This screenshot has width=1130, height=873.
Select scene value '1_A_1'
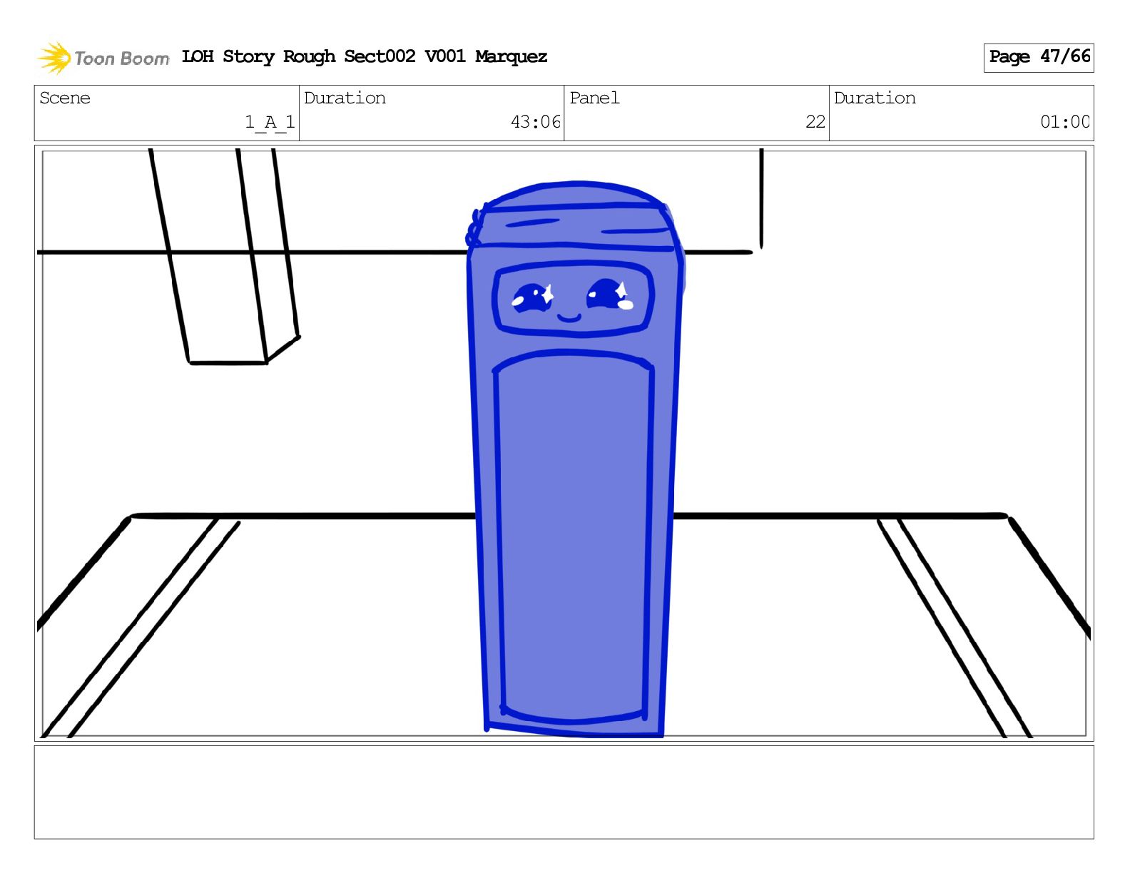pyautogui.click(x=270, y=122)
